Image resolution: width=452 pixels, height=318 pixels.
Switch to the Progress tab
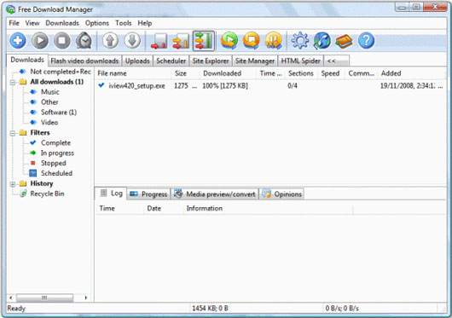[148, 194]
